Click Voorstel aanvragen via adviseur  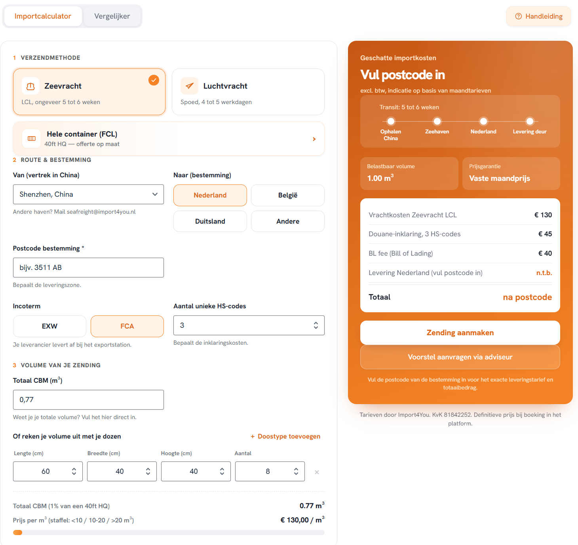click(x=460, y=357)
